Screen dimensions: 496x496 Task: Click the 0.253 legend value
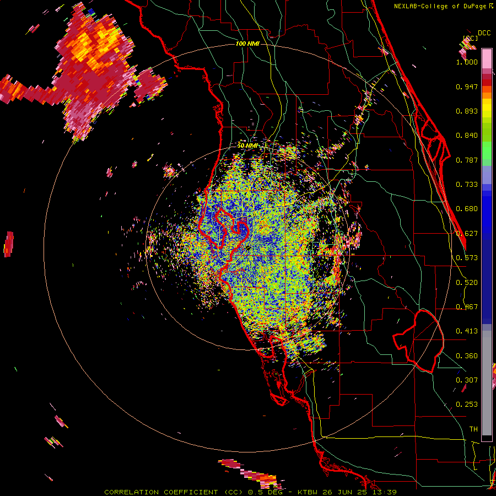467,405
